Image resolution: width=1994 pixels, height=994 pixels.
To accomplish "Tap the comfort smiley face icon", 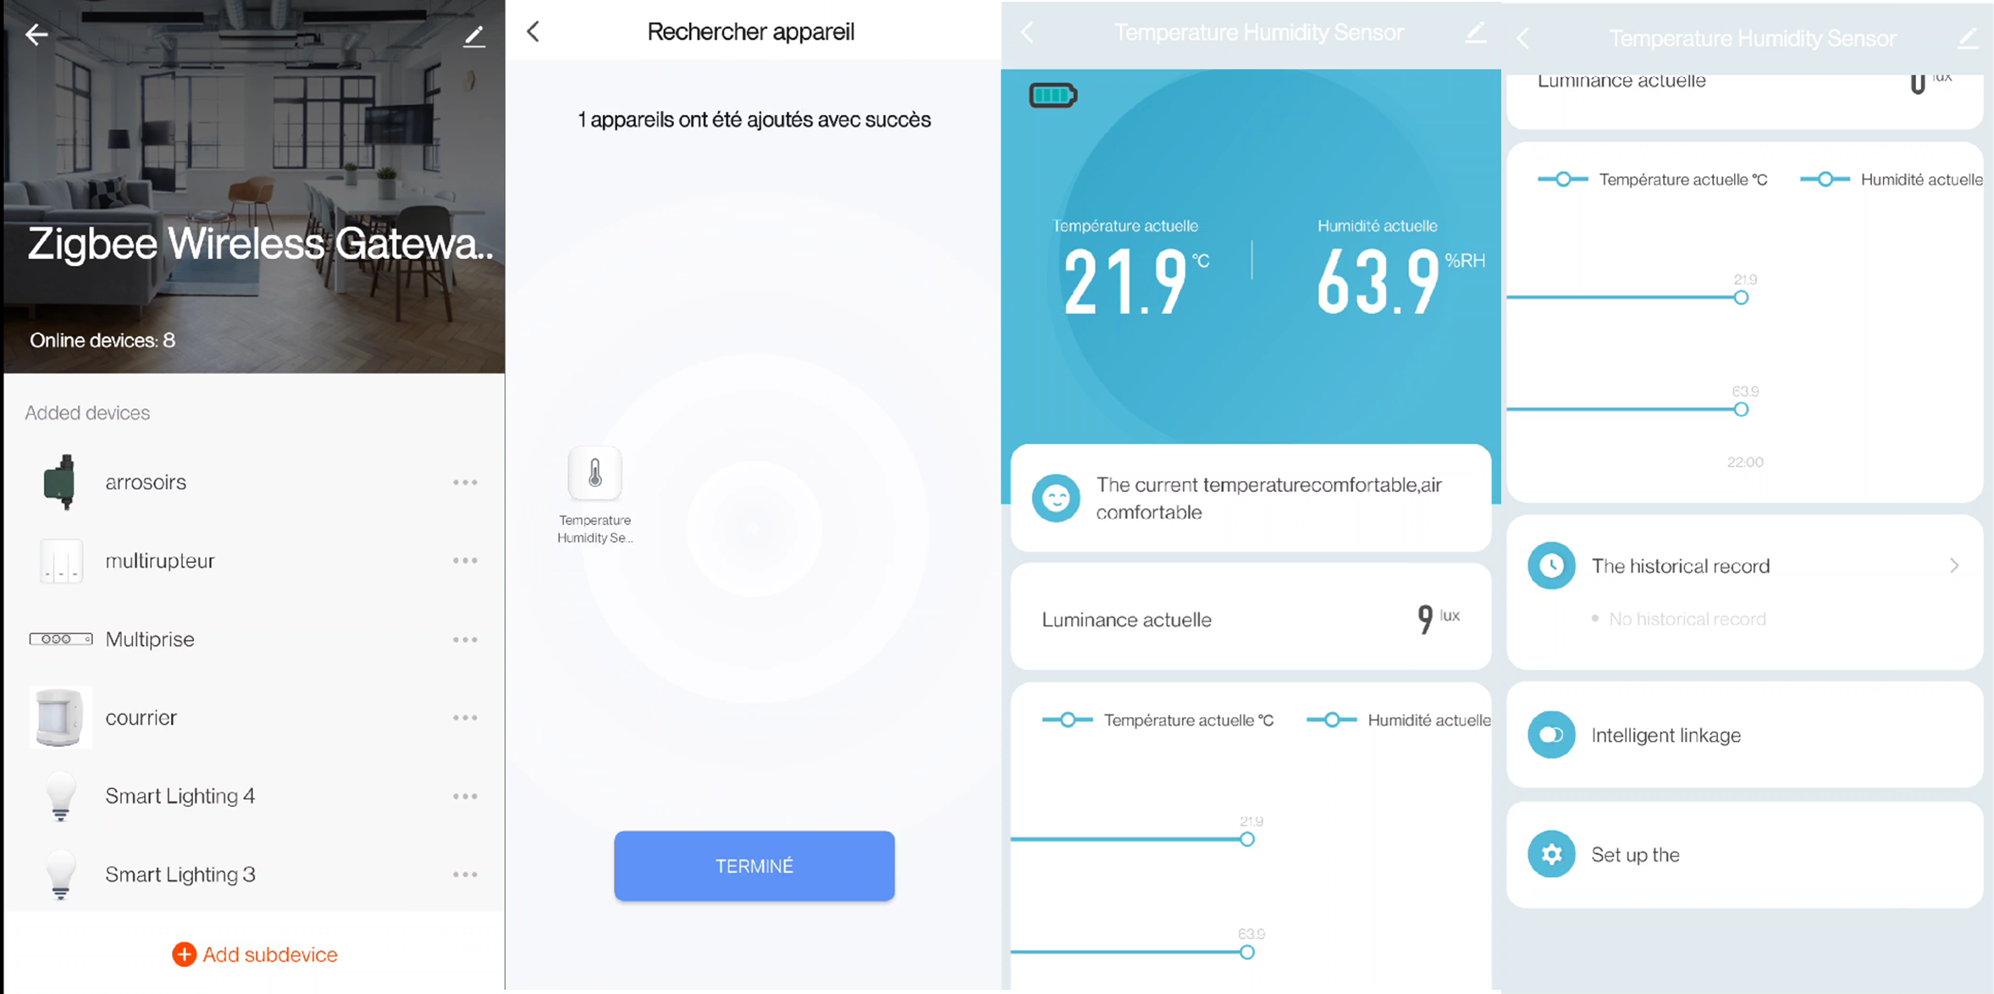I will click(1056, 498).
